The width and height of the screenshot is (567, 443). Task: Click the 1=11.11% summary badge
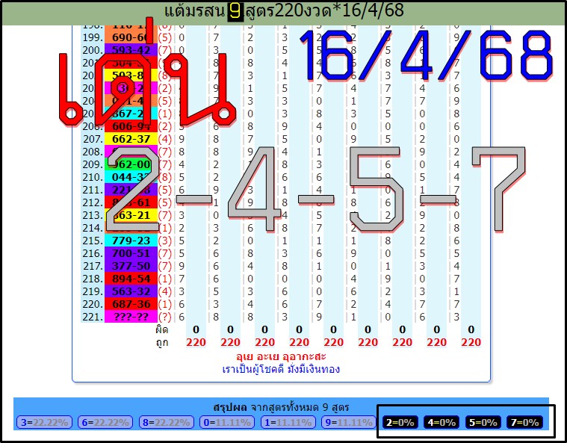tap(288, 422)
